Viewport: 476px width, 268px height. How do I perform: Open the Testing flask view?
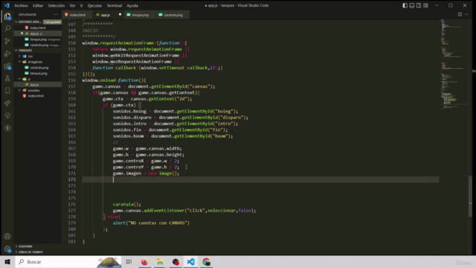[x=7, y=78]
